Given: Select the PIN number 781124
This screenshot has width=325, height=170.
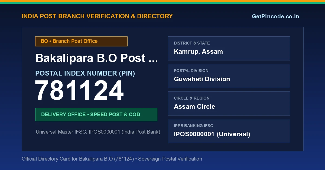Looking at the screenshot, I should 79,91.
